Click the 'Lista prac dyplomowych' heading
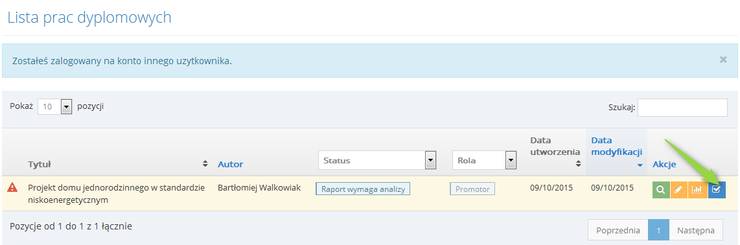The height and width of the screenshot is (245, 740). [89, 18]
